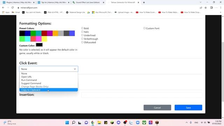Reload the current page

coord(13,8)
